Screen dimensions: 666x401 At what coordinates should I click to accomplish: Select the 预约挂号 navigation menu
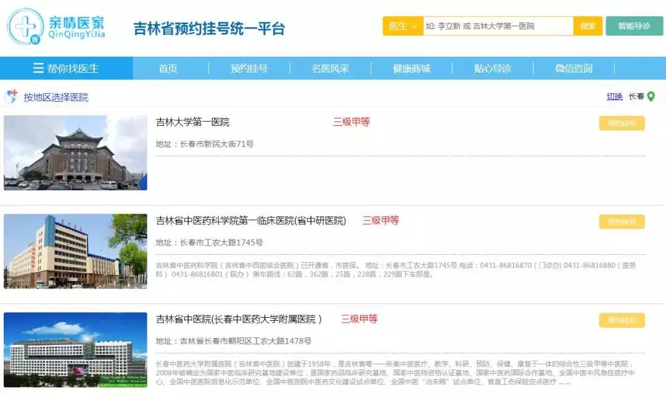[249, 68]
